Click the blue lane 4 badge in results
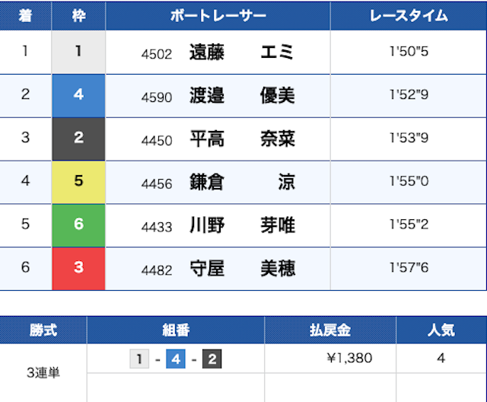Screen dimensions: 487x402 click(x=78, y=95)
